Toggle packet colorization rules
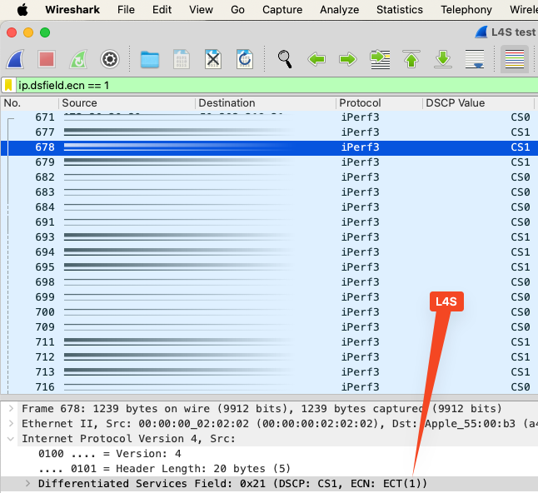This screenshot has height=493, width=538. point(515,59)
